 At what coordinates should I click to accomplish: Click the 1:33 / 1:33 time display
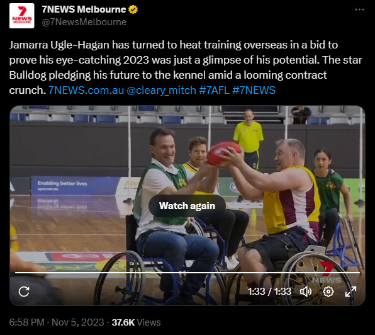269,292
